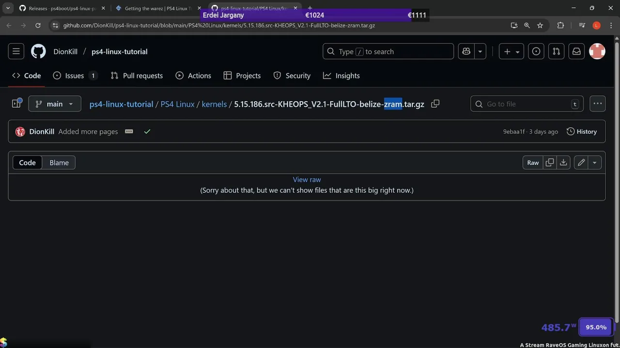Open the browser extensions puzzle icon

(x=560, y=25)
